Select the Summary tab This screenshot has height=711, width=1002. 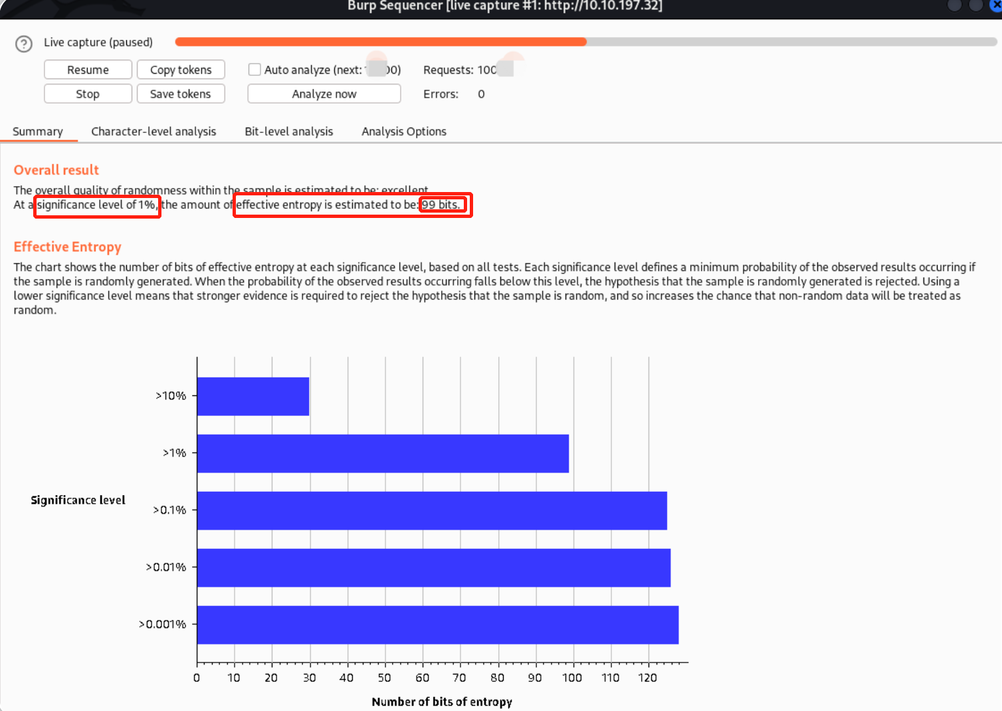(x=38, y=132)
